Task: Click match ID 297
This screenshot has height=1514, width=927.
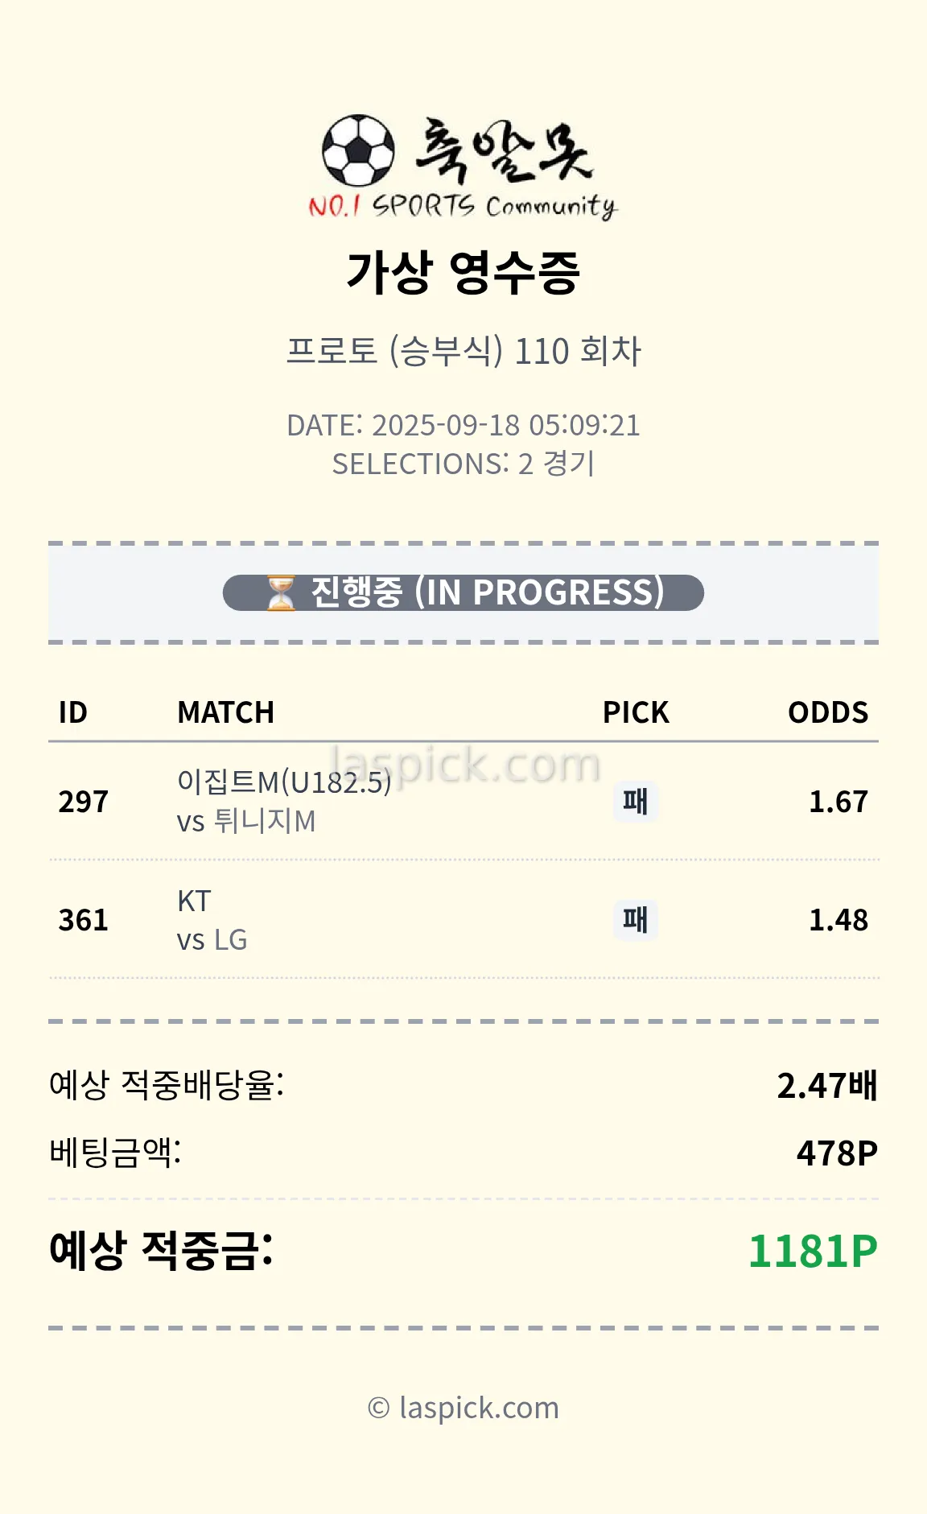Action: tap(83, 802)
